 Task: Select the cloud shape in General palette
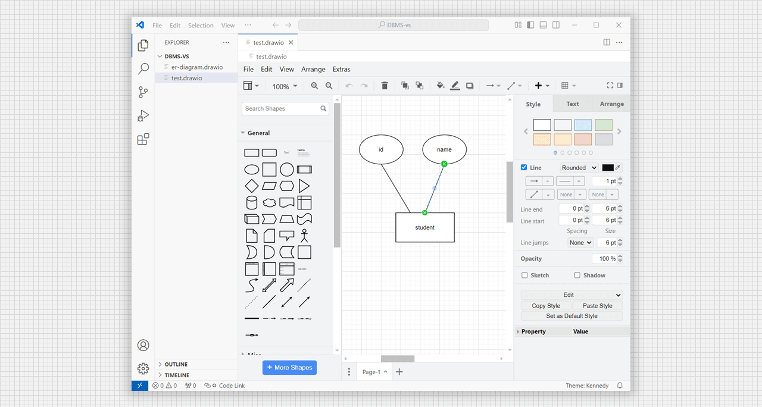270,203
